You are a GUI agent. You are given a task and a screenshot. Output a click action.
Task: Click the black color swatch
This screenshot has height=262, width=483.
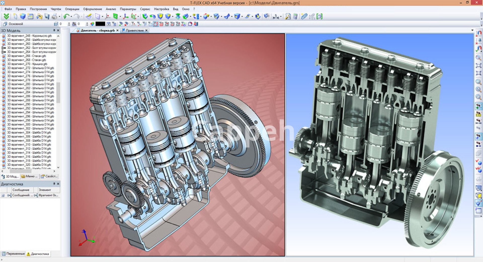tap(100, 24)
